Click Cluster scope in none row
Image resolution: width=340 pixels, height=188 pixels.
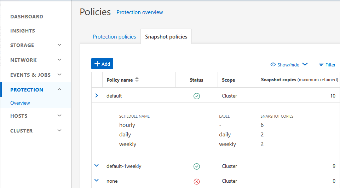[229, 181]
